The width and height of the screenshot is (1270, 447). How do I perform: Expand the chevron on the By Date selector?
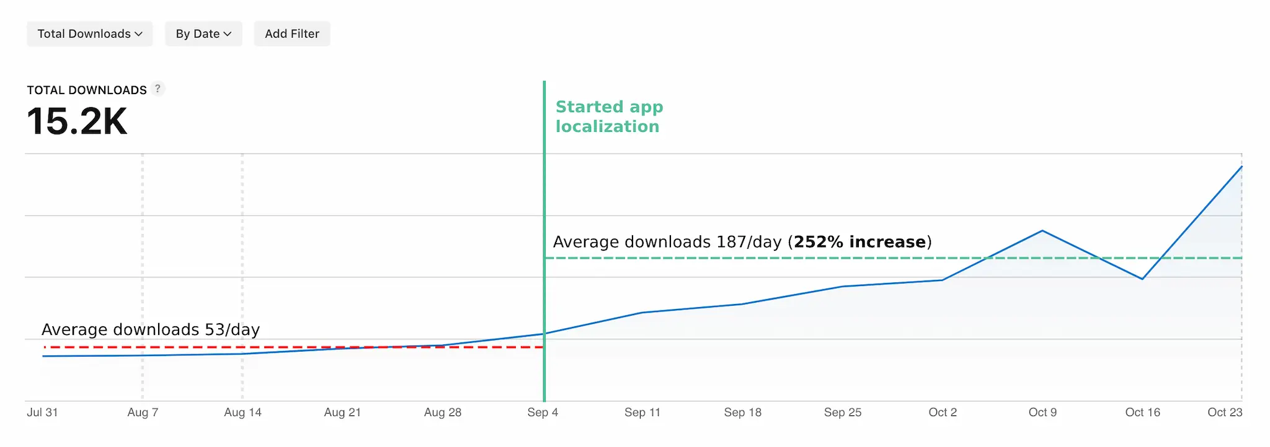[x=228, y=34]
